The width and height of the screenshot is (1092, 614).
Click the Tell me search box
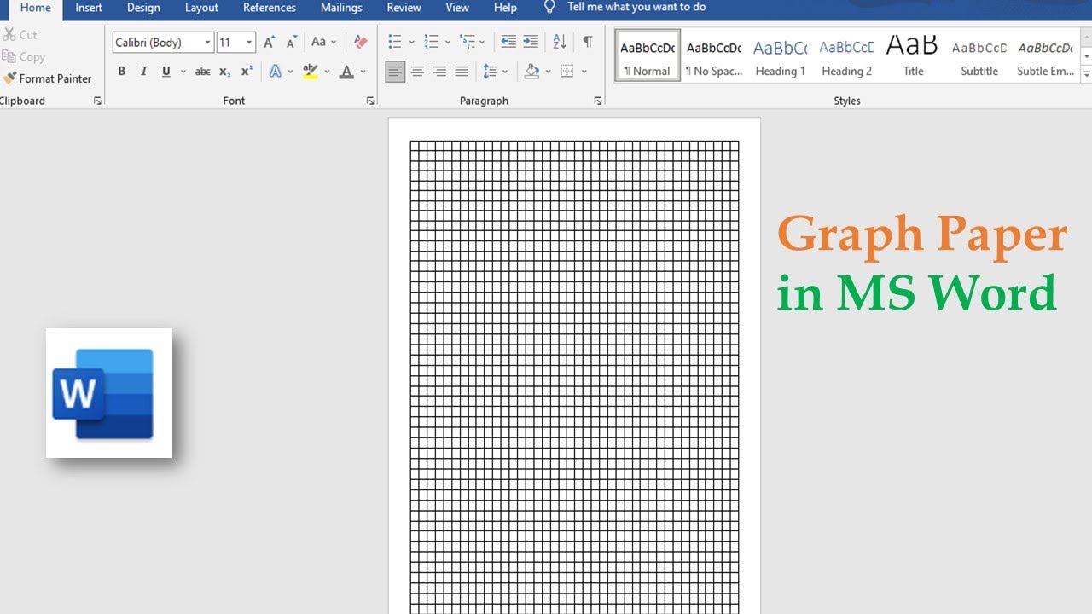(x=636, y=8)
